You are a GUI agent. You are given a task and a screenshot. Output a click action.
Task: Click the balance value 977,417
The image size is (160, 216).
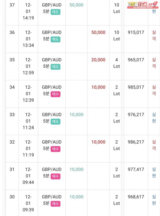pyautogui.click(x=136, y=169)
